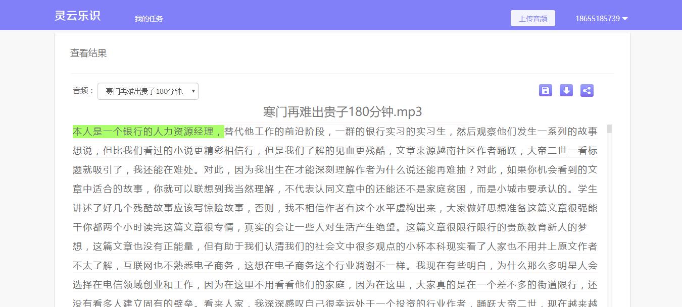
Task: Click the 查看结果 section header
Action: tap(88, 53)
